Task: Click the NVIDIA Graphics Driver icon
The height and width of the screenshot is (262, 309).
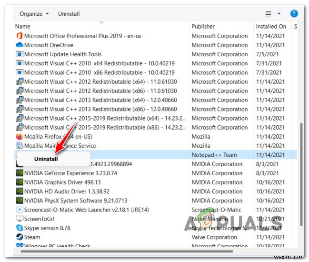Action: (20, 182)
